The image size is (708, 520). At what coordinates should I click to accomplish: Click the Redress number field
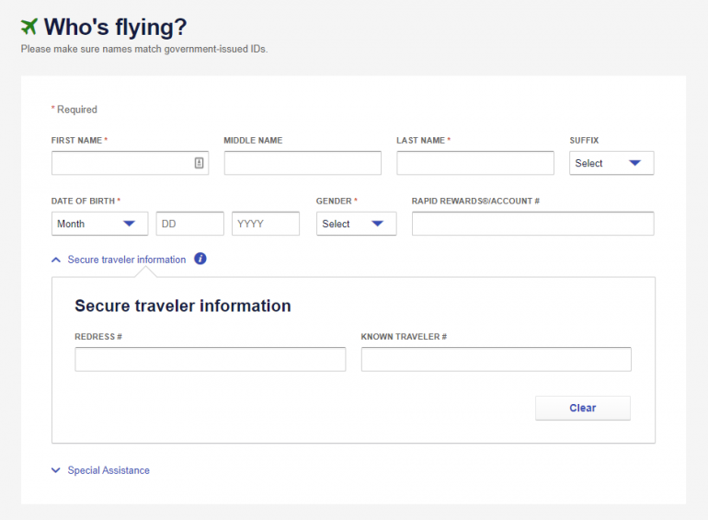[210, 359]
